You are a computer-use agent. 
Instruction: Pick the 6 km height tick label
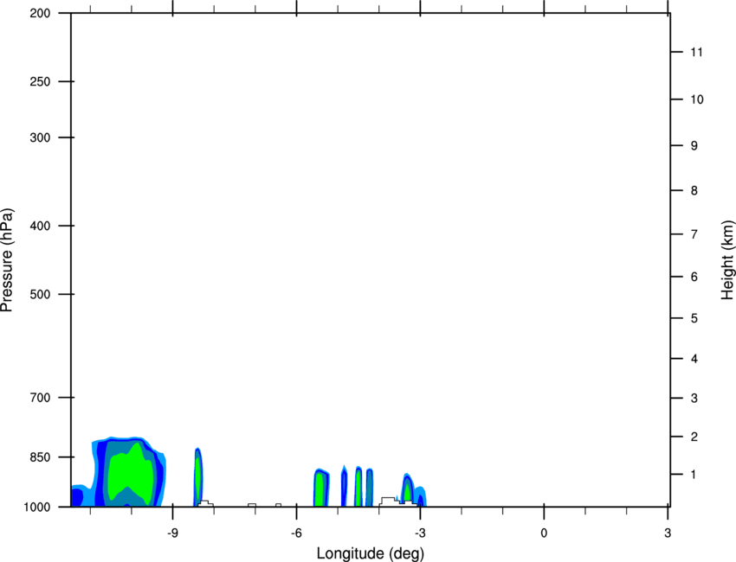(x=694, y=277)
